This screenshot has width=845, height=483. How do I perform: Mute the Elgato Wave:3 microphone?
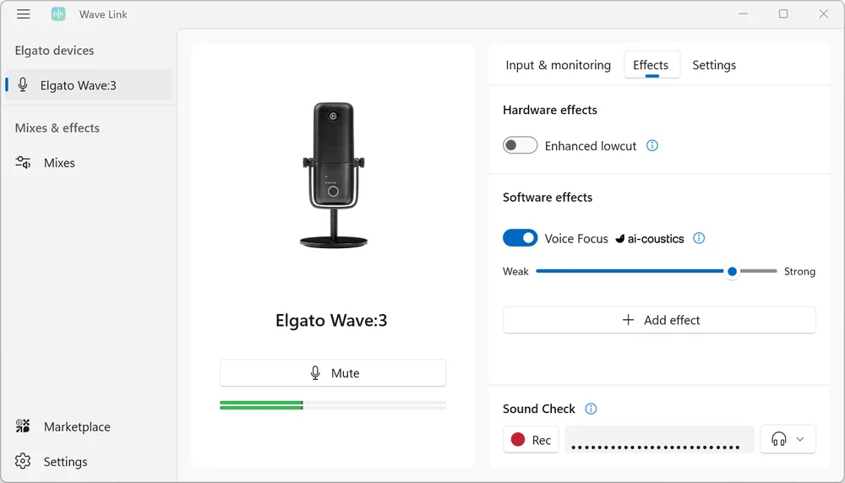pos(332,372)
